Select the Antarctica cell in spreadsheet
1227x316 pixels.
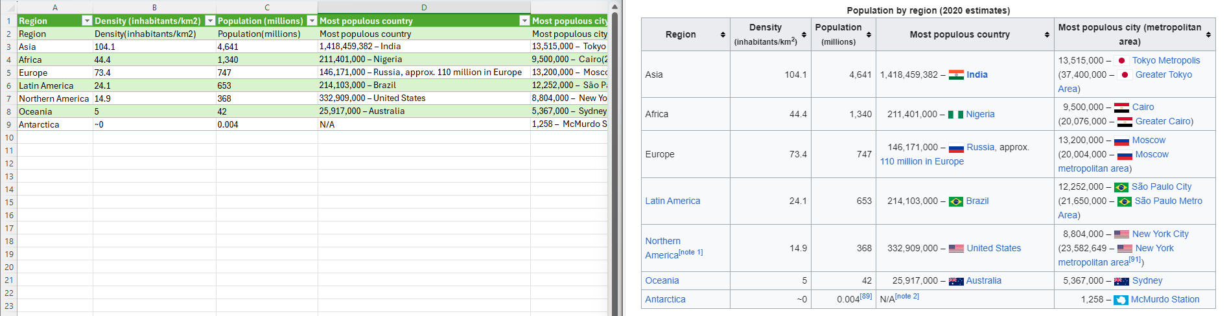[x=54, y=124]
